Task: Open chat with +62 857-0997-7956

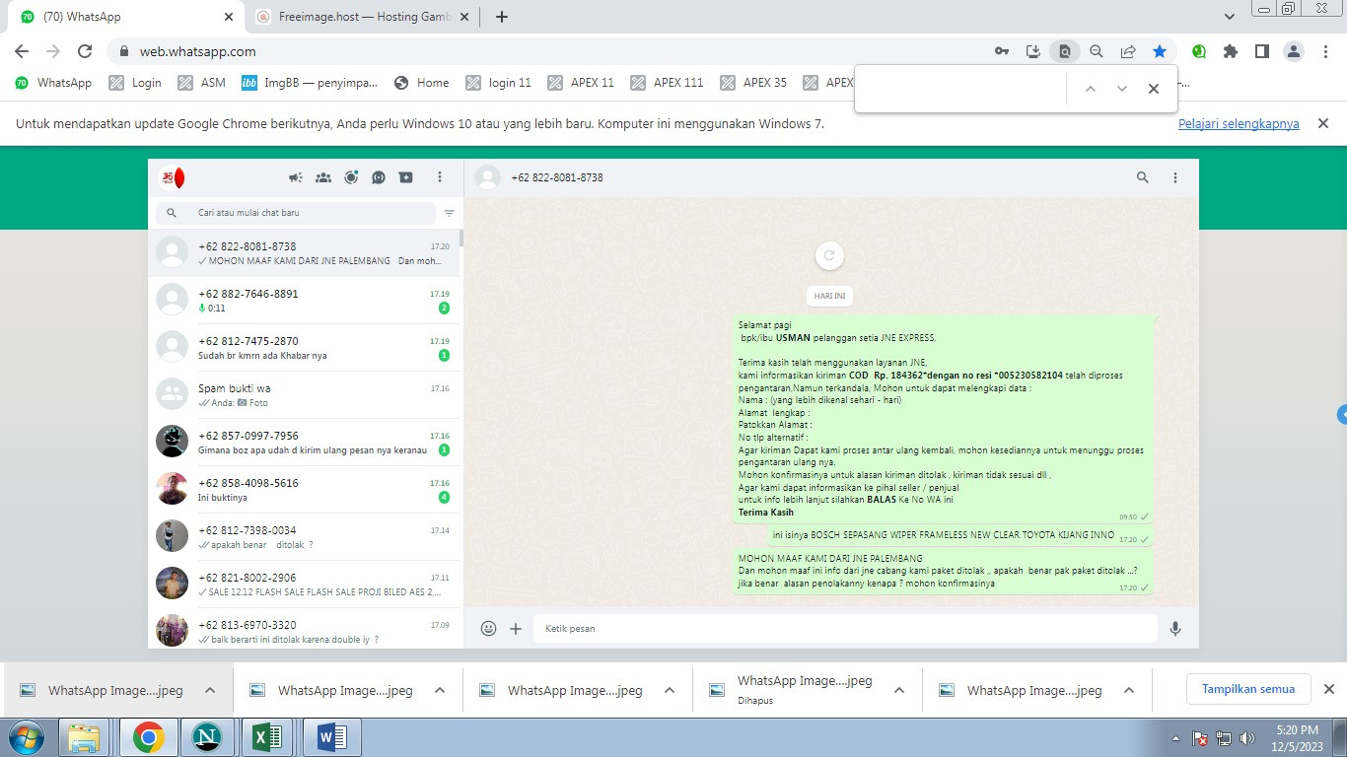Action: [x=304, y=443]
